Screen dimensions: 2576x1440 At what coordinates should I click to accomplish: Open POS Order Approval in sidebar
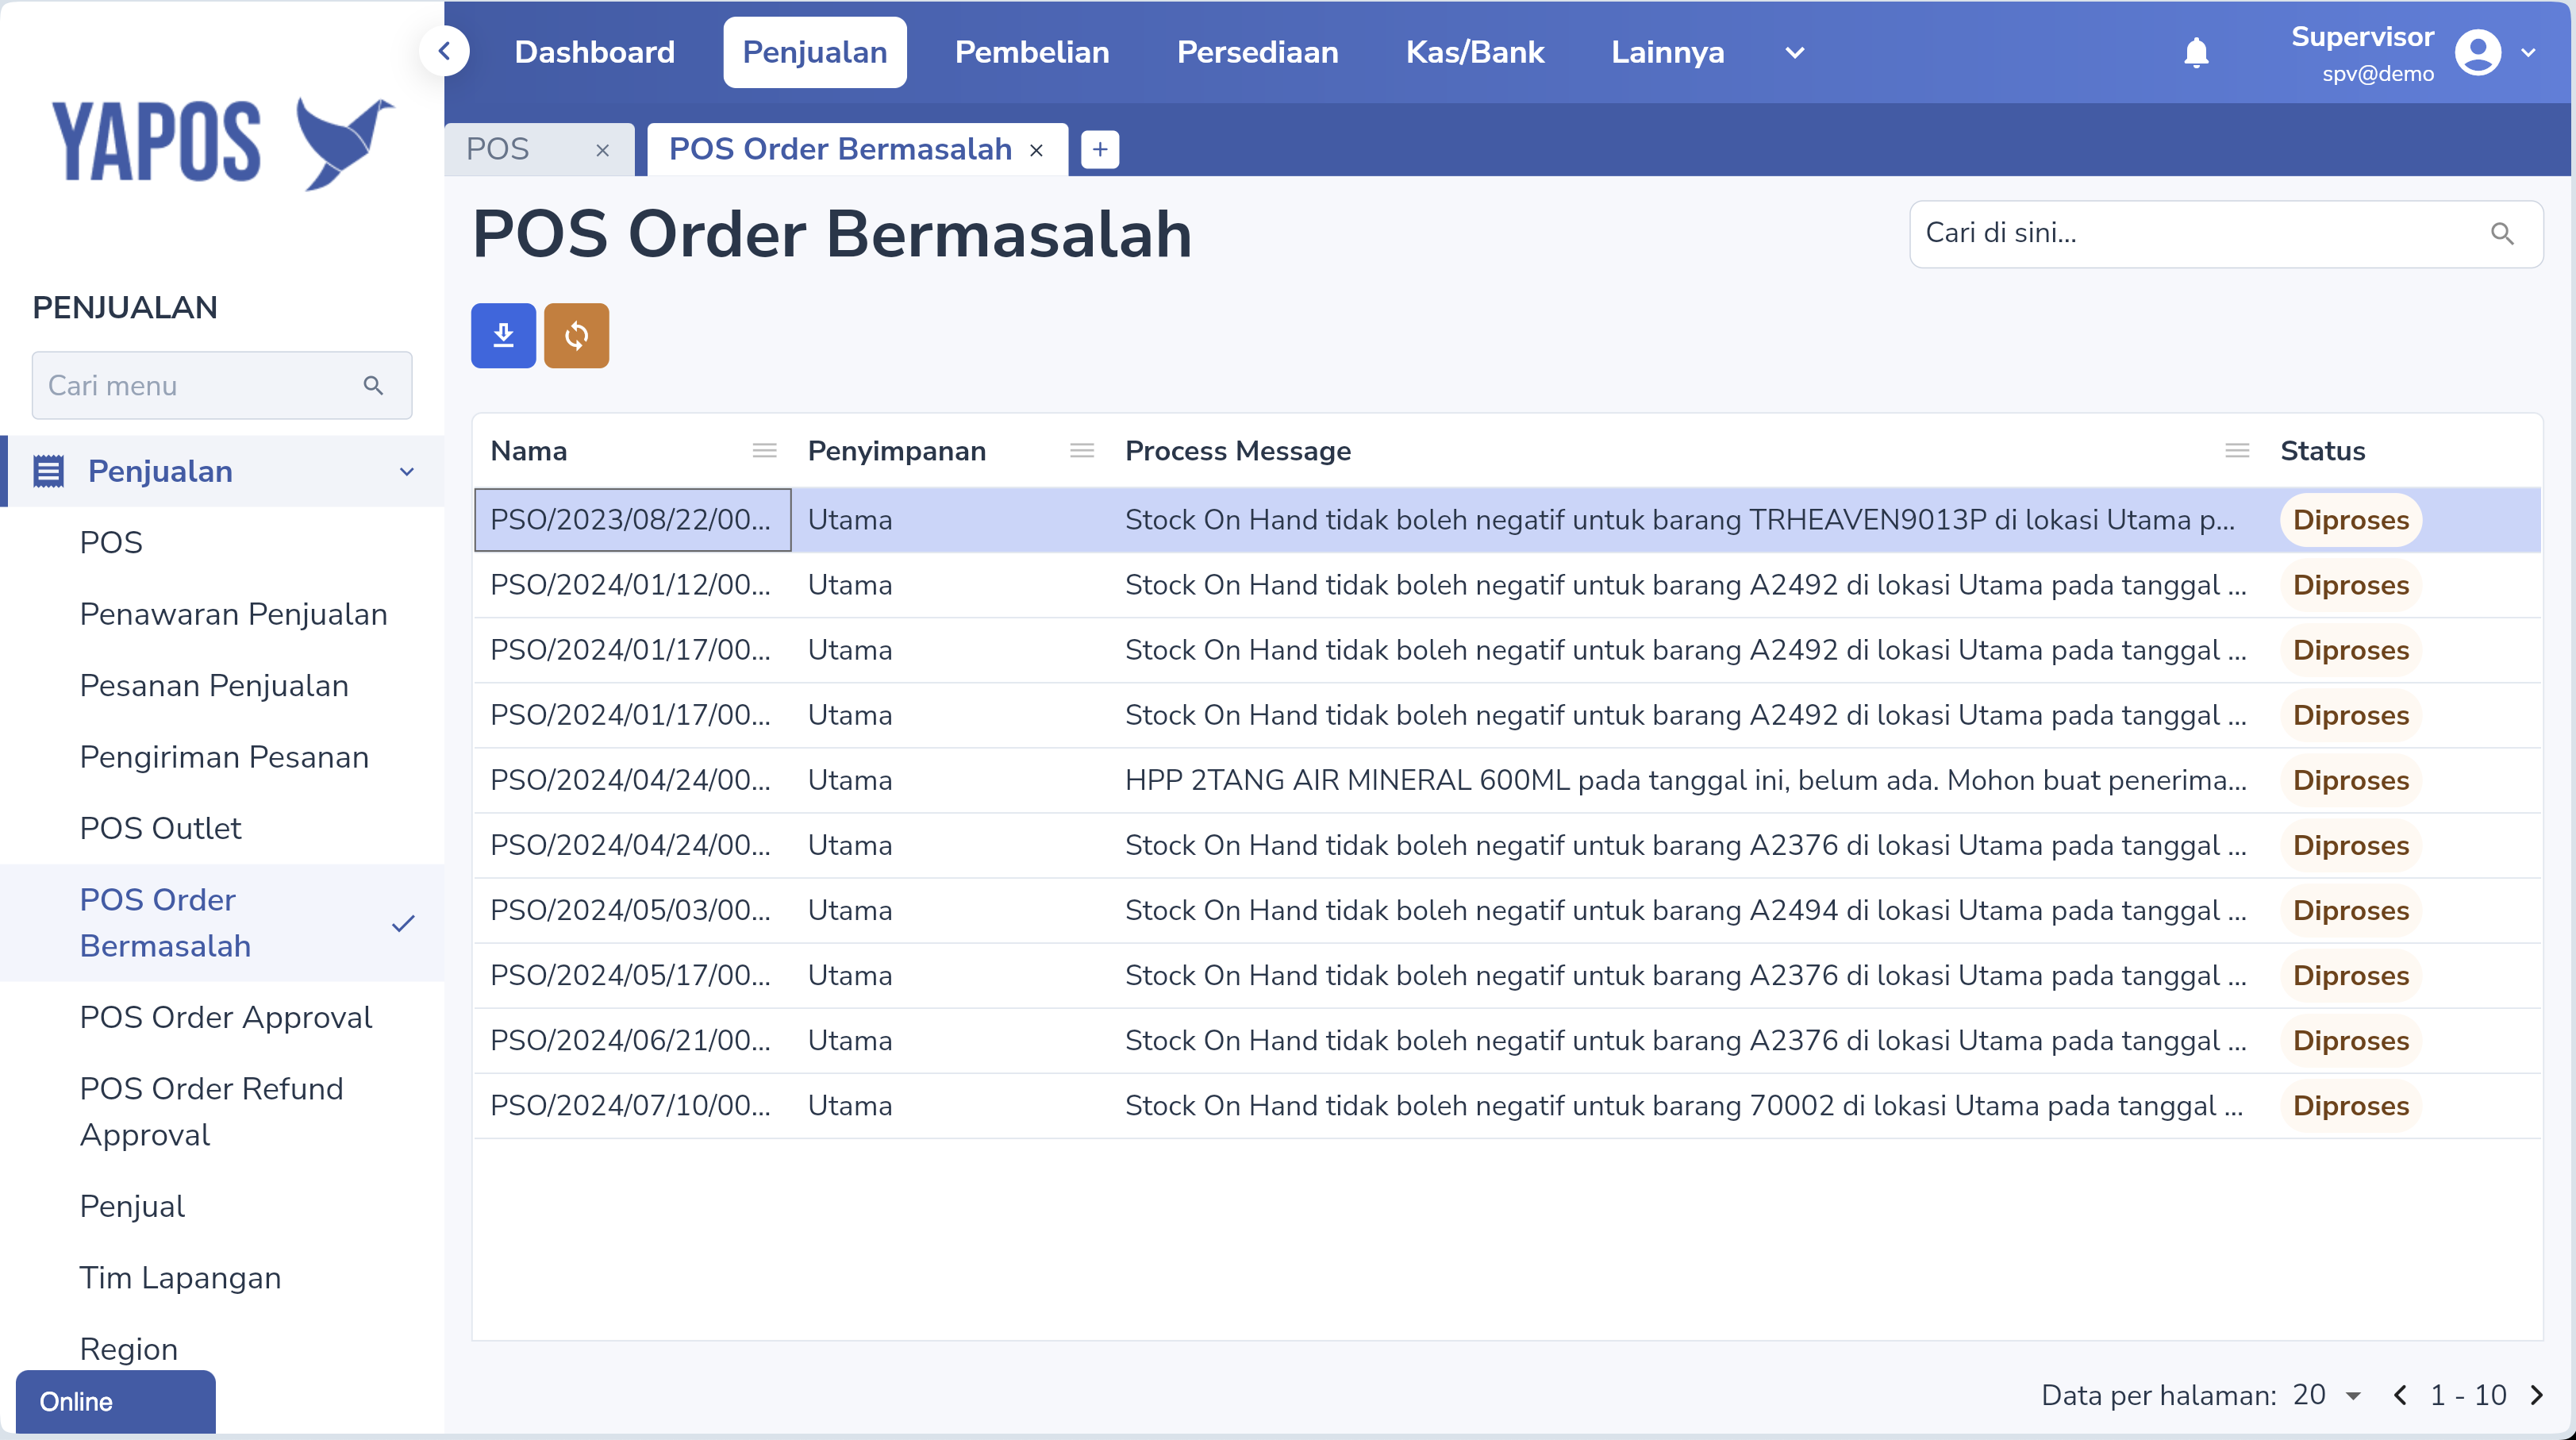(x=222, y=1017)
